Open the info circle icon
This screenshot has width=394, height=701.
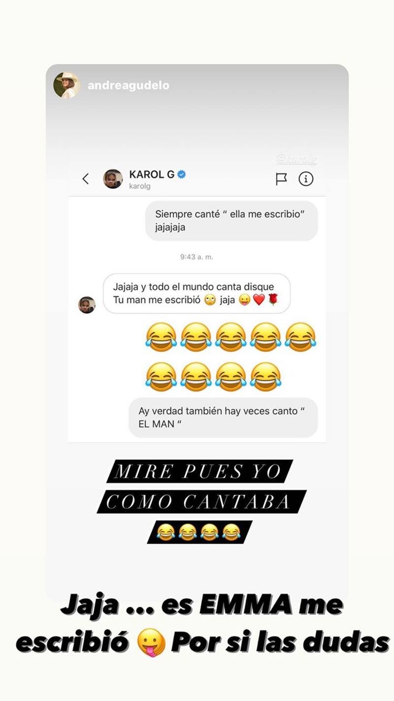[x=306, y=179]
